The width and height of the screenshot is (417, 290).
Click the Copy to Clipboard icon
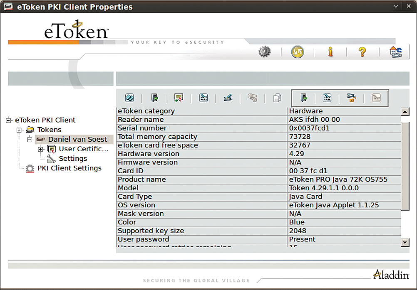(x=277, y=98)
